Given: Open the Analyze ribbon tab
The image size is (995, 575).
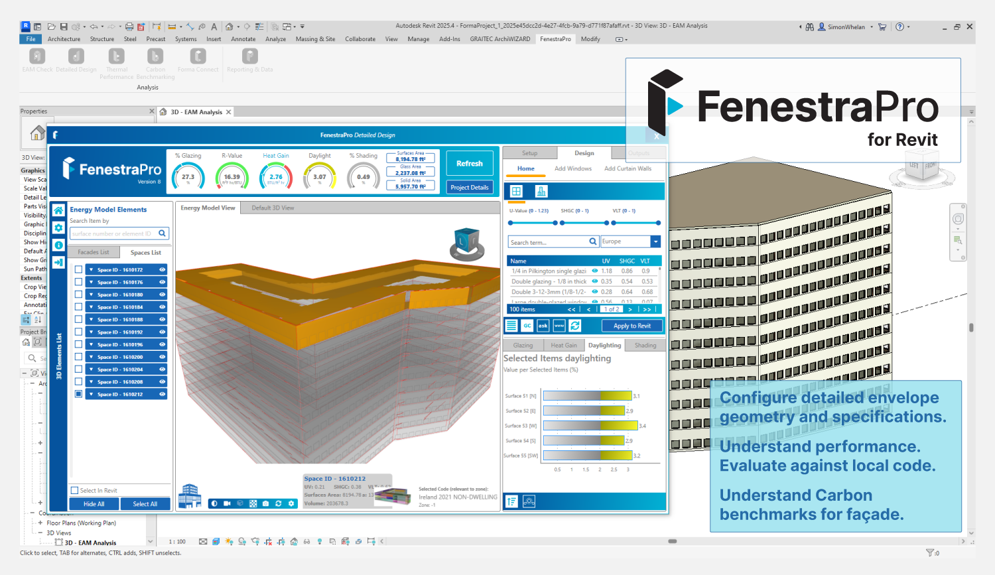Looking at the screenshot, I should 276,39.
